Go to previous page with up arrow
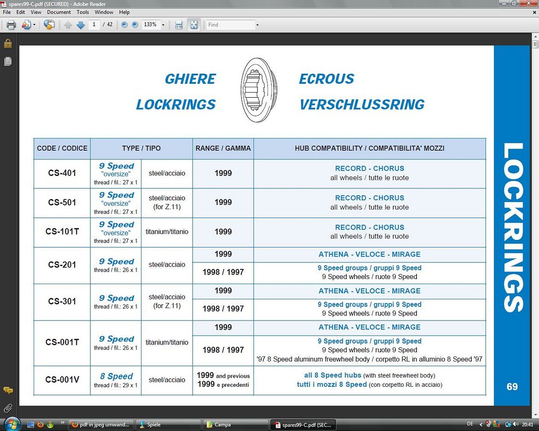539x431 pixels. tap(68, 25)
